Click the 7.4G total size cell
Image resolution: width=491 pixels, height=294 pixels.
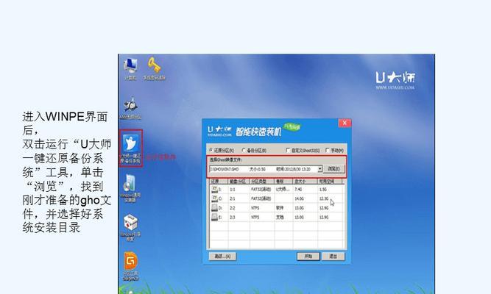click(x=298, y=190)
